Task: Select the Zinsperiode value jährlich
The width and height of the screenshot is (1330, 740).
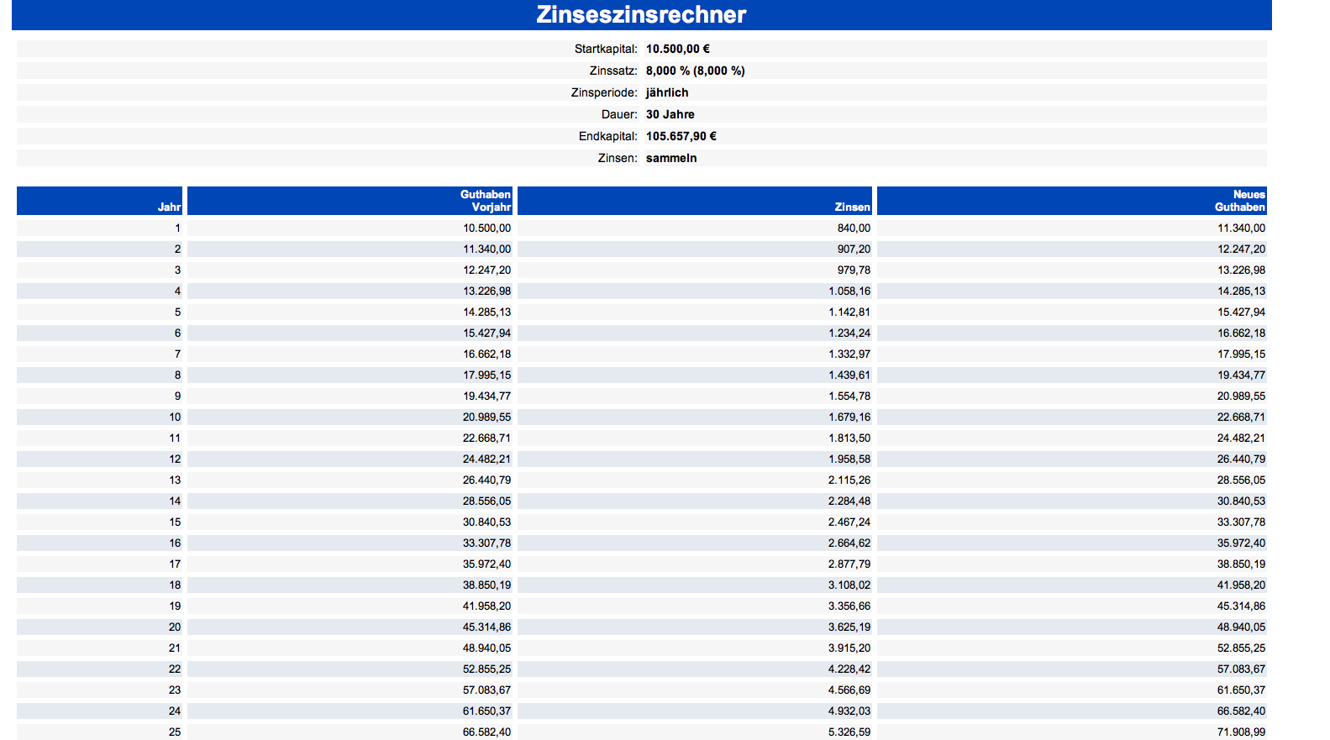Action: (667, 92)
